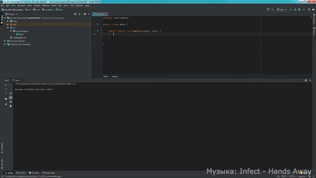Click the project name breadcrumb in navigation bar
Viewport: 316px width, 178px height.
12,10
